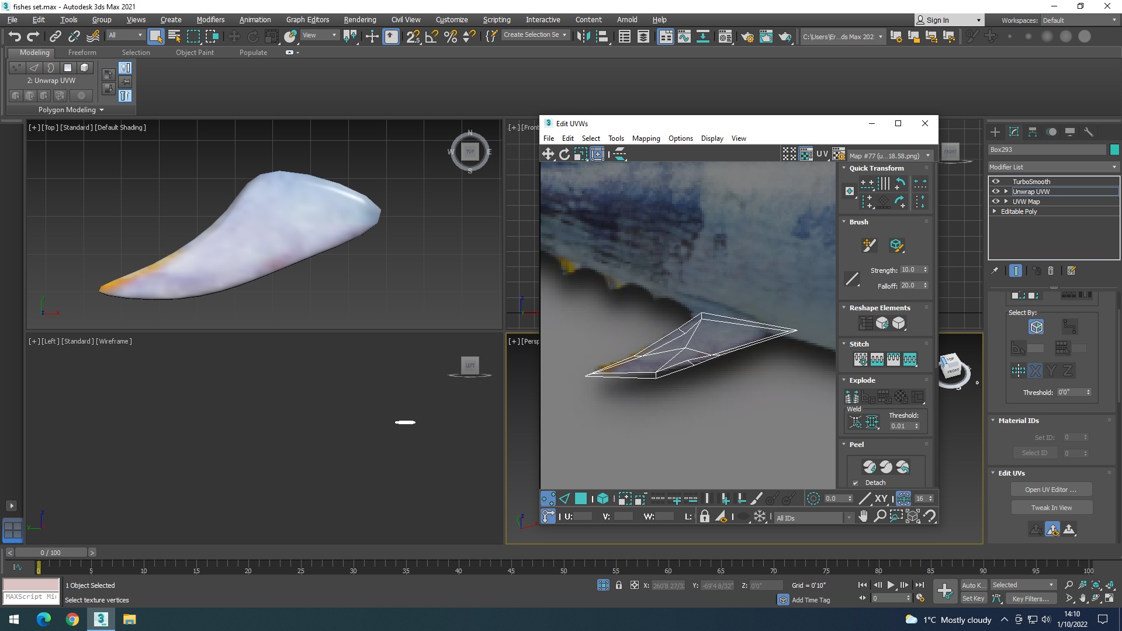Expand the Polygon Modeling dropdown

(x=71, y=110)
